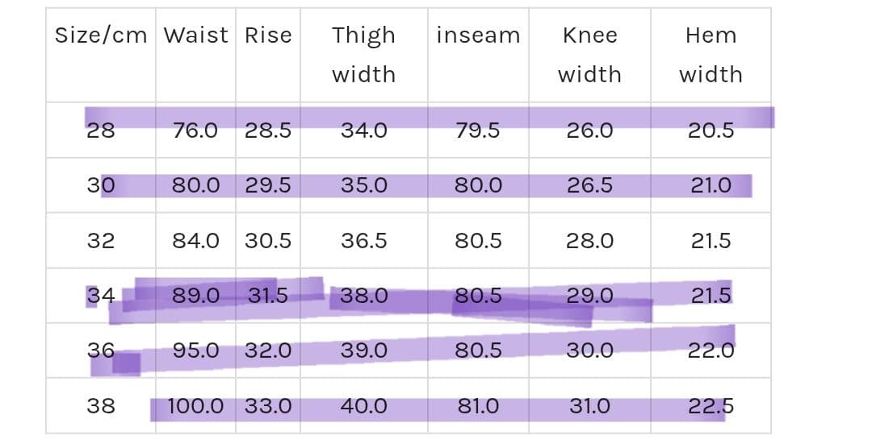
Task: Click the 30.5 rise value
Action: coord(268,241)
